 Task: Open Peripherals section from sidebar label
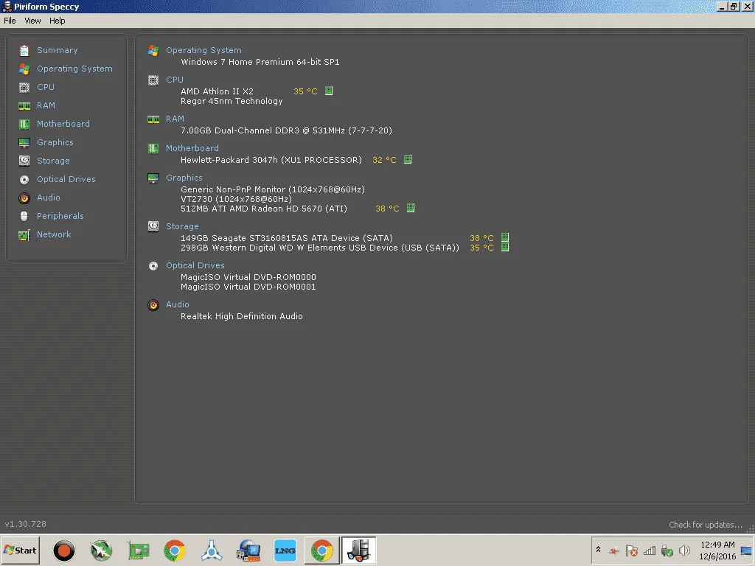click(60, 216)
